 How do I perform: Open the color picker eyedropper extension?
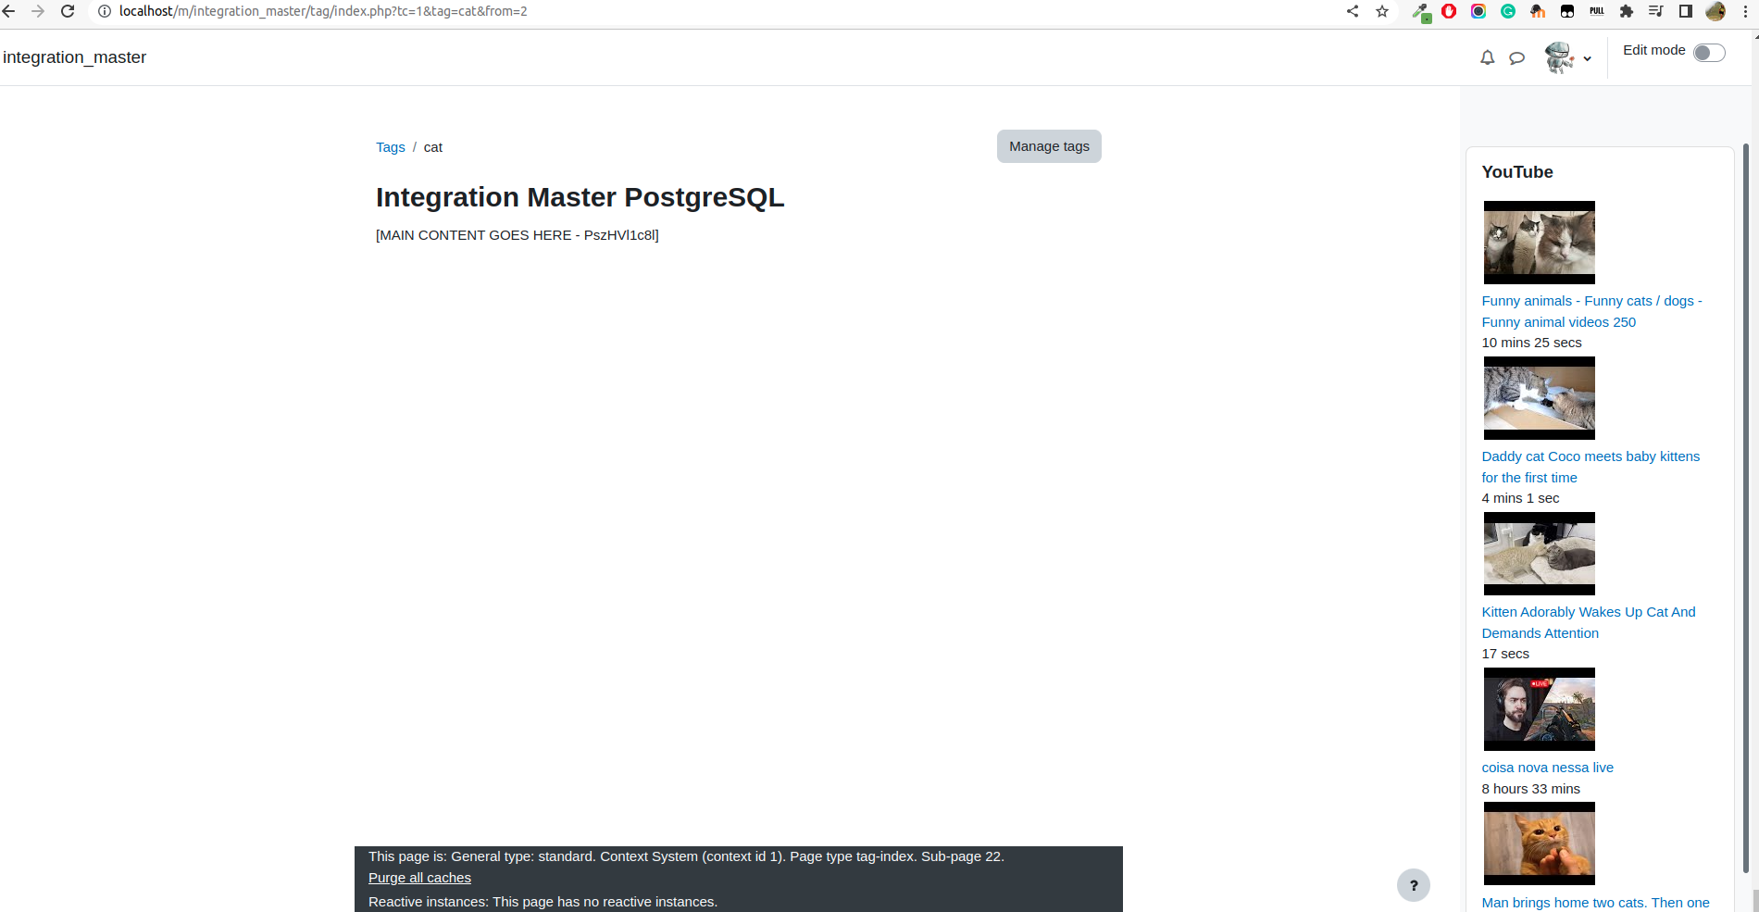(x=1421, y=12)
